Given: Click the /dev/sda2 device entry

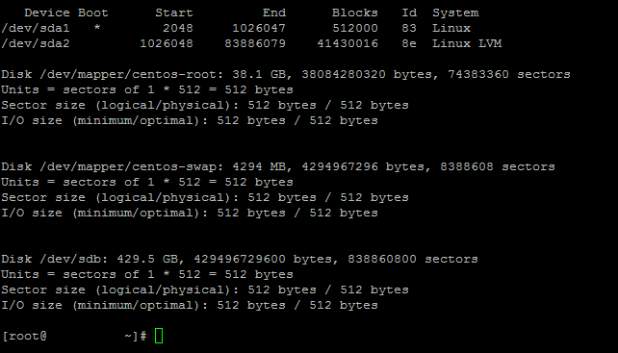Looking at the screenshot, I should [36, 43].
